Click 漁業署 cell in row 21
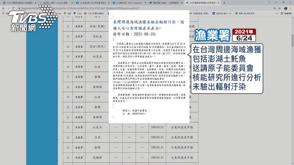 [x=79, y=117]
